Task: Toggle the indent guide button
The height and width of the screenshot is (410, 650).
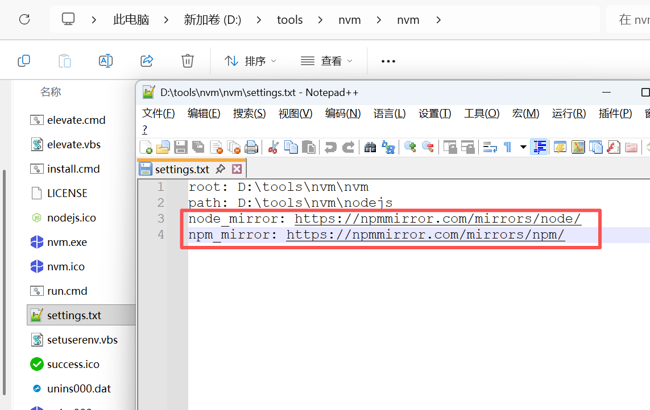Action: [539, 148]
